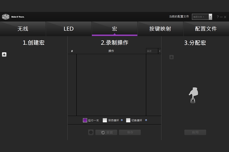The height and width of the screenshot is (152, 229).
Task: Click the 延迟 delay combo box field
Action: coord(152,51)
